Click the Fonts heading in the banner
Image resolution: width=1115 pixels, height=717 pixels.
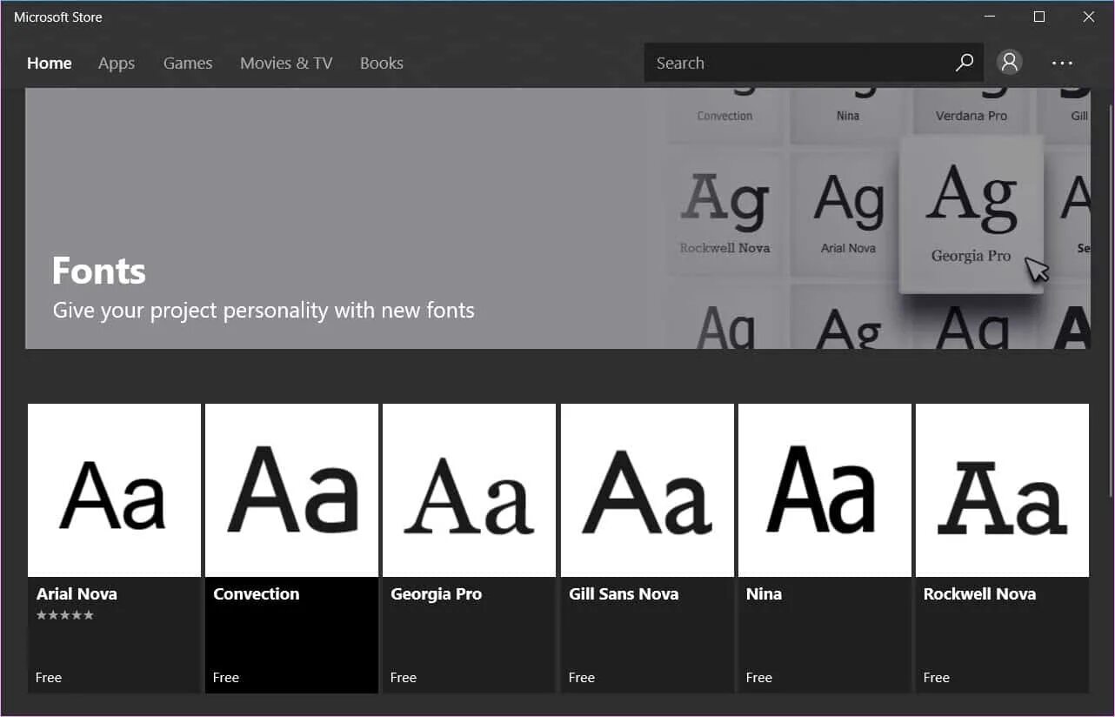[99, 271]
